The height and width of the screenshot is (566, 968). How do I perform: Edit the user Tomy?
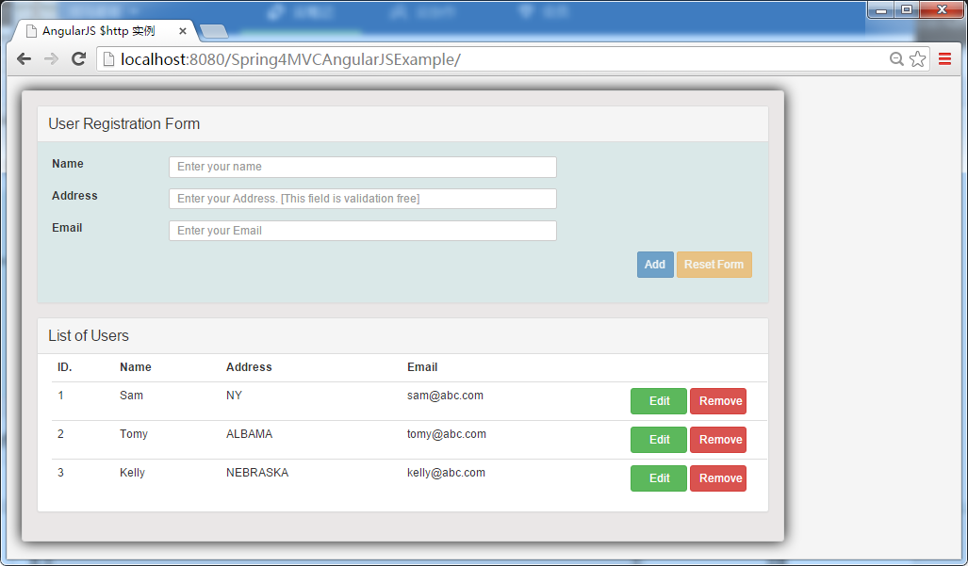(659, 440)
